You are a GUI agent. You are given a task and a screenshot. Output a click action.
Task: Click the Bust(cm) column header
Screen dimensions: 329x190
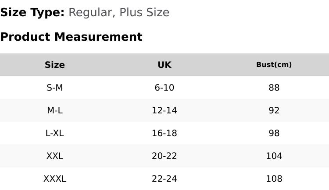pyautogui.click(x=274, y=64)
